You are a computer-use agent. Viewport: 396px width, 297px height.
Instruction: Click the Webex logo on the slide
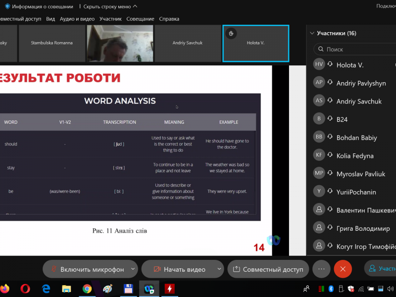[x=273, y=240]
